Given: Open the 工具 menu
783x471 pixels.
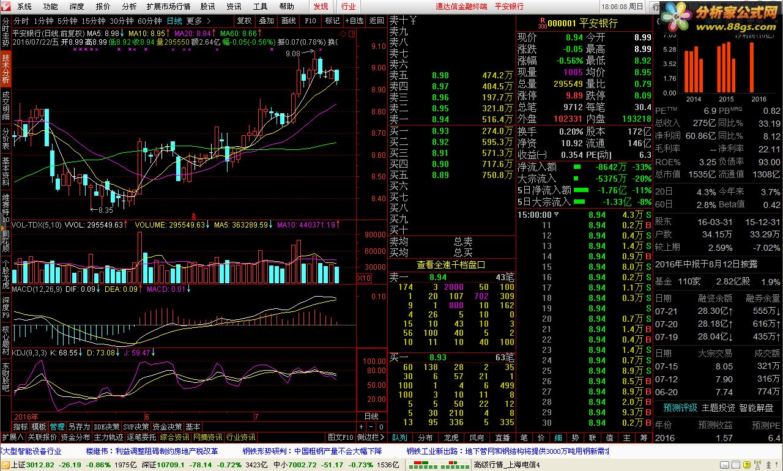Looking at the screenshot, I should click(261, 7).
